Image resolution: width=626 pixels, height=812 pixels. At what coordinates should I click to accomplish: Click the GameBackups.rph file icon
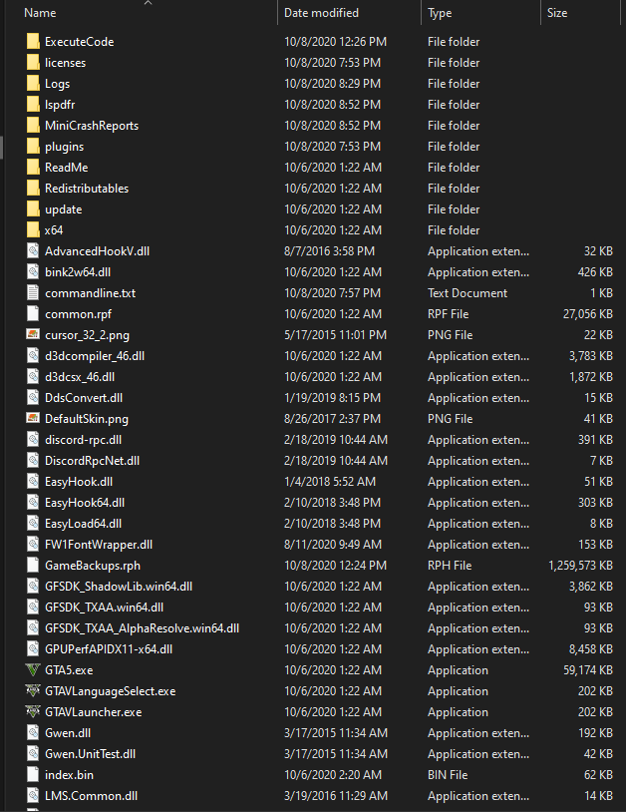point(33,565)
